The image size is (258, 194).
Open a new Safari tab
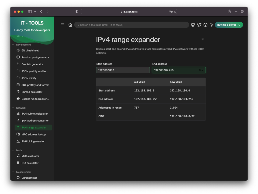tap(236, 12)
